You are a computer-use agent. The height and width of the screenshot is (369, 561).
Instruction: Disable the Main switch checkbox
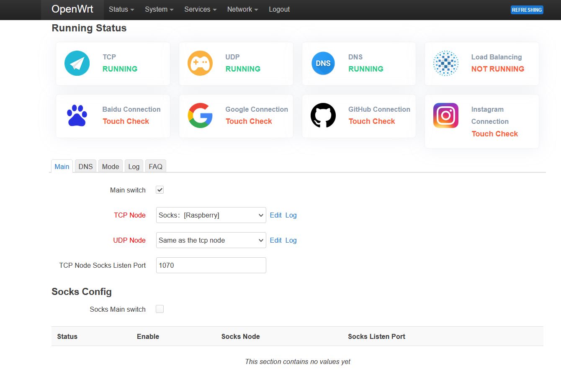(159, 190)
